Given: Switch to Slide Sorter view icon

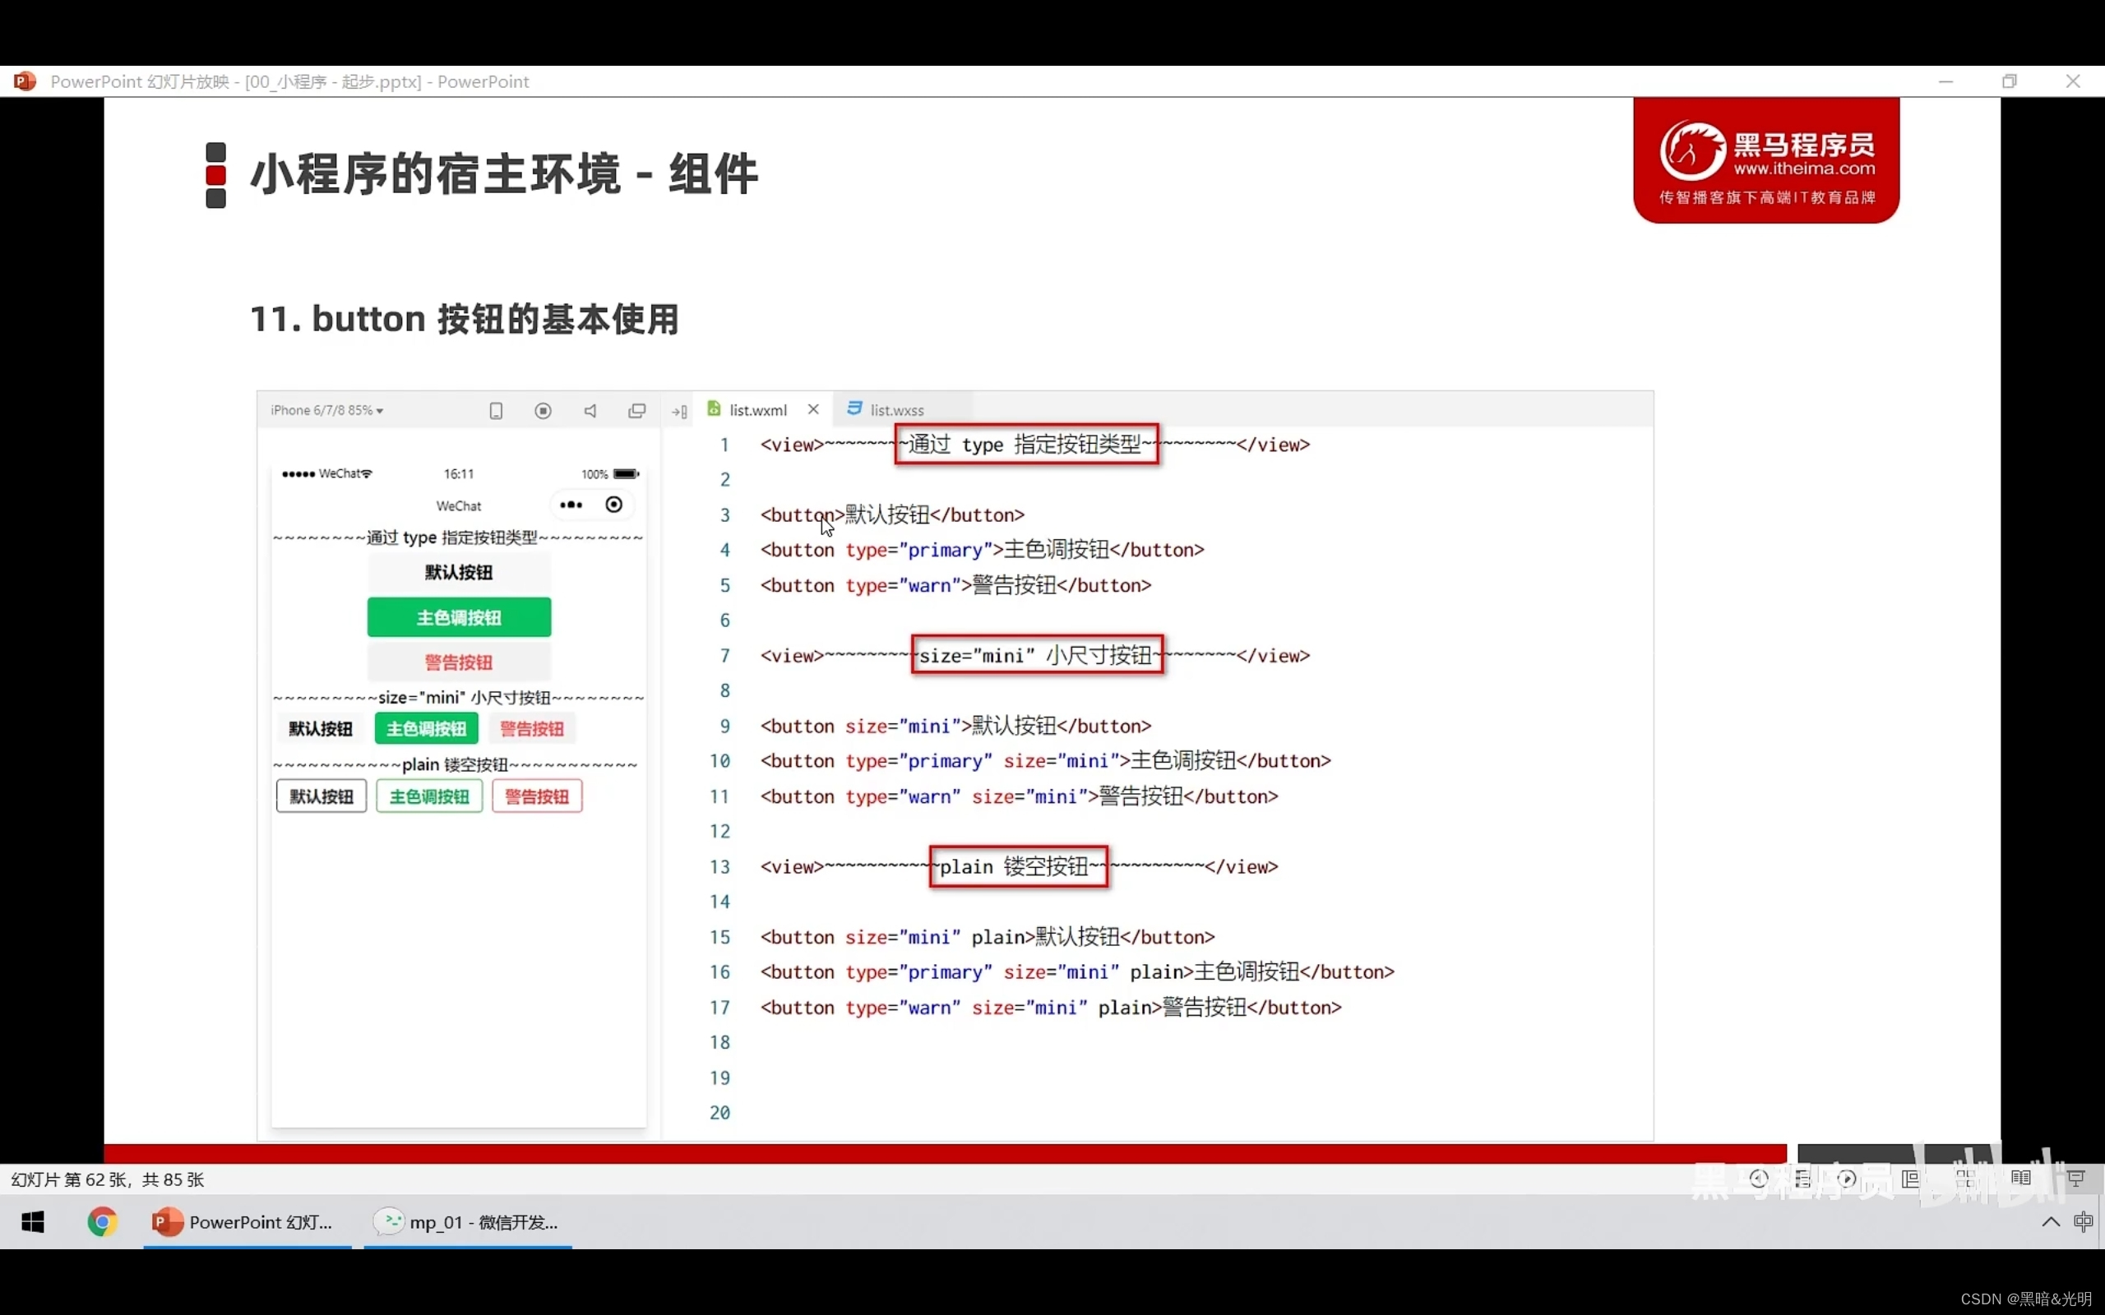Looking at the screenshot, I should click(x=1965, y=1179).
